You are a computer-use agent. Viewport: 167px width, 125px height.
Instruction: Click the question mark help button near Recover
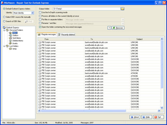(x=109, y=28)
